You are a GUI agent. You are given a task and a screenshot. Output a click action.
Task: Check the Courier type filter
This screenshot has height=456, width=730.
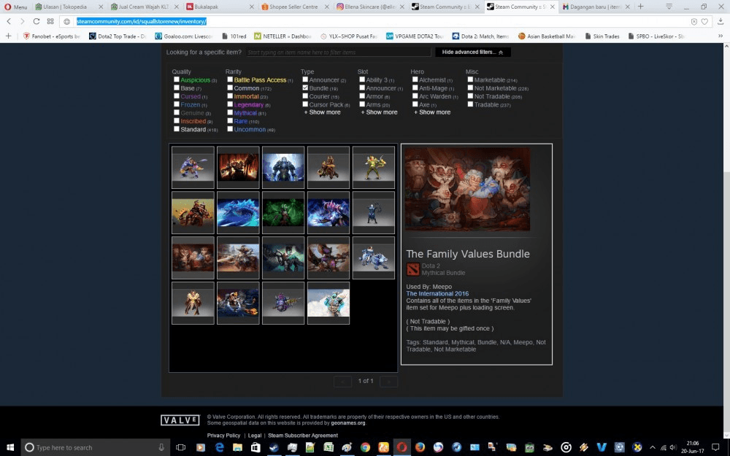(x=305, y=96)
